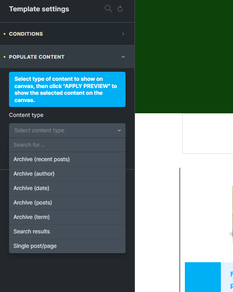233x292 pixels.
Task: Click the dropdown arrow on content type
Action: click(119, 130)
